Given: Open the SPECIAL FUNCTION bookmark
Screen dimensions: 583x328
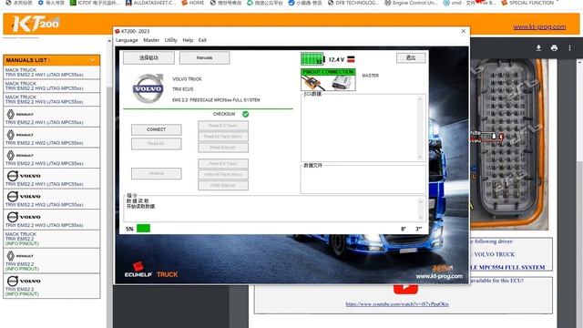Looking at the screenshot, I should (x=527, y=3).
